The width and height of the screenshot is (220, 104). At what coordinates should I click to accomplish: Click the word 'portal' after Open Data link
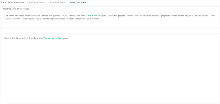coord(66,38)
